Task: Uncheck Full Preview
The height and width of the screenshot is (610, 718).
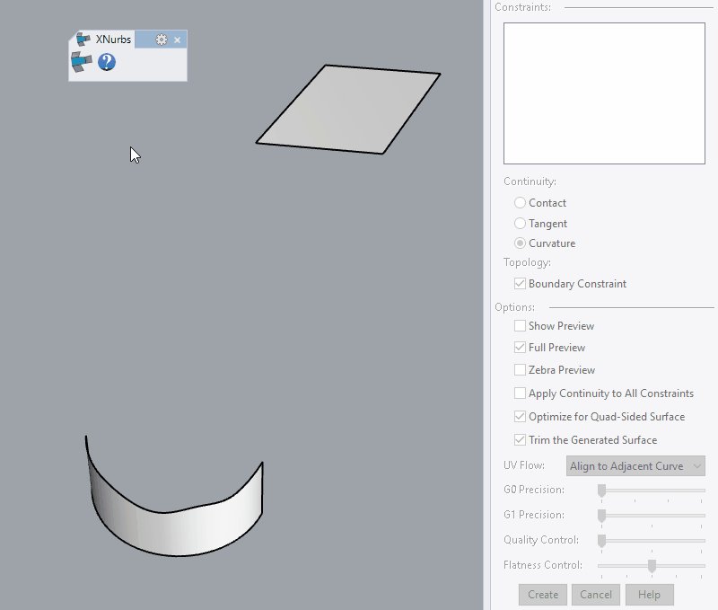Action: [519, 348]
